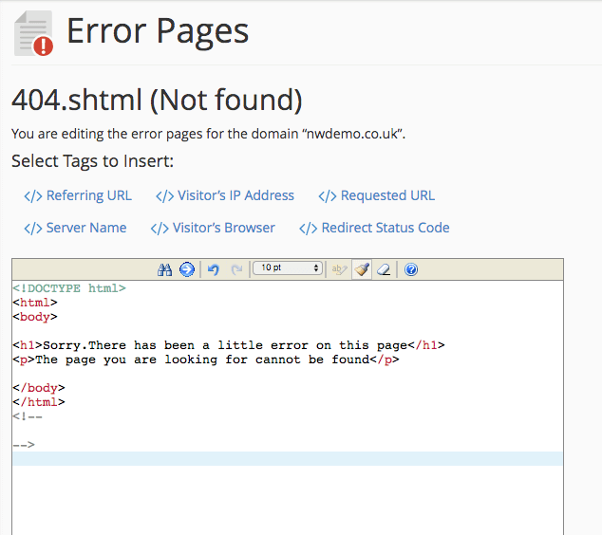
Task: Click the word wrap 'ab' icon
Action: coord(339,269)
